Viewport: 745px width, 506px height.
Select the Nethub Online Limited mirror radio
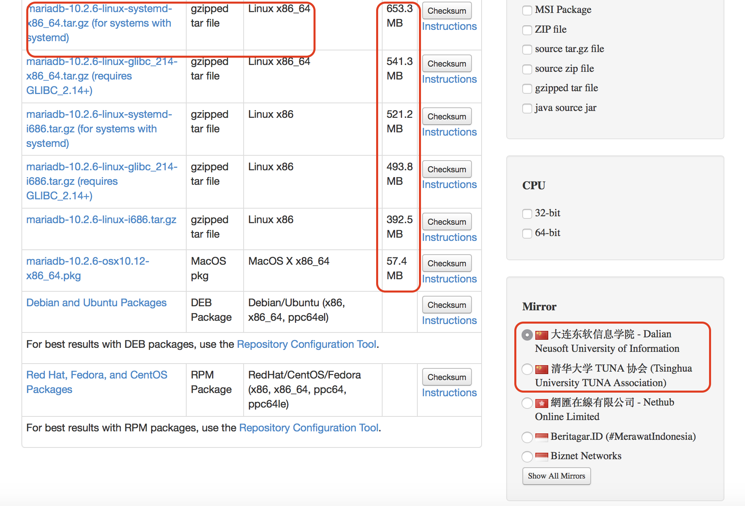(x=527, y=403)
